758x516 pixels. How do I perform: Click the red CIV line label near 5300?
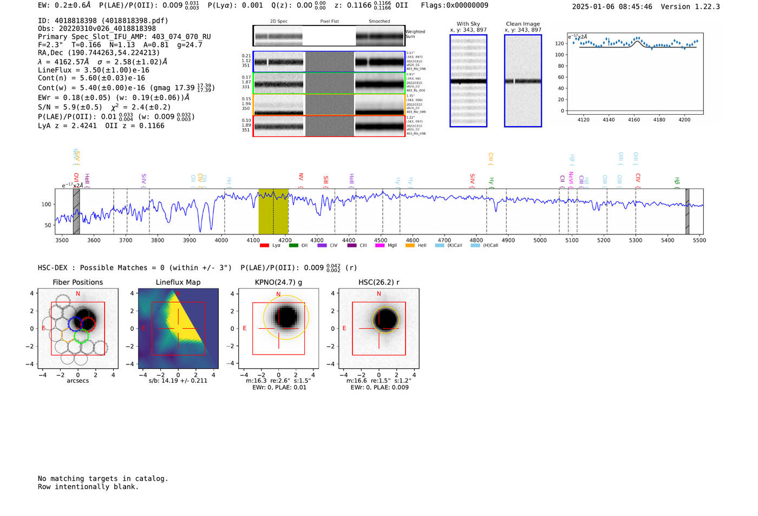[x=638, y=178]
